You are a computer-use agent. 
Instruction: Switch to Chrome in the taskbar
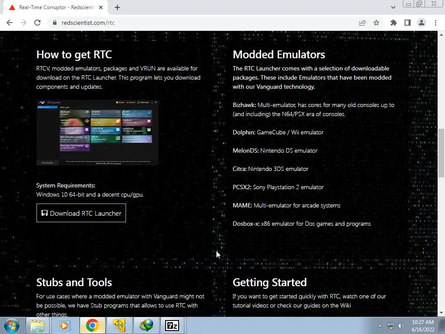click(92, 325)
